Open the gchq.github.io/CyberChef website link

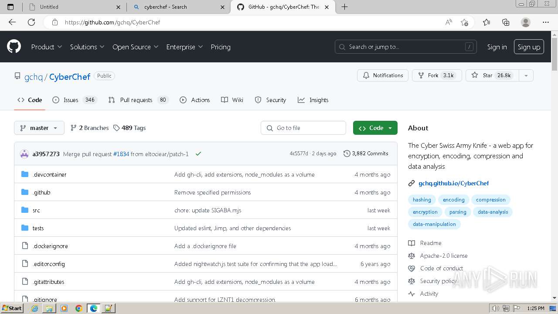(x=454, y=183)
